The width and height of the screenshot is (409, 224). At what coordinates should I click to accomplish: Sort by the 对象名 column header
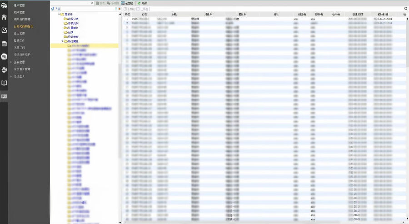click(x=208, y=15)
